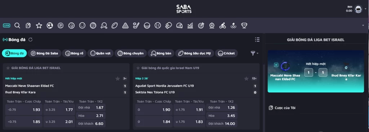Refresh the Bóng đá live list
Screen dimensions: 369x132
pyautogui.click(x=30, y=39)
